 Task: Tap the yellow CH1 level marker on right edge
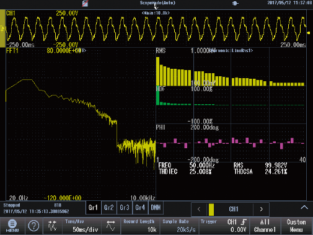(309, 33)
